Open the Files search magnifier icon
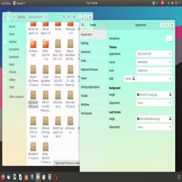 pos(64,17)
